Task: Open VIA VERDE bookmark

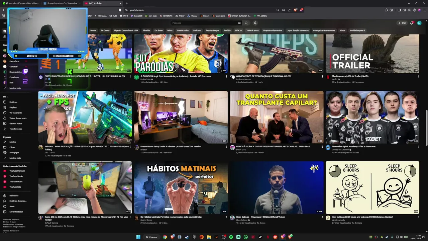Action: pyautogui.click(x=260, y=16)
